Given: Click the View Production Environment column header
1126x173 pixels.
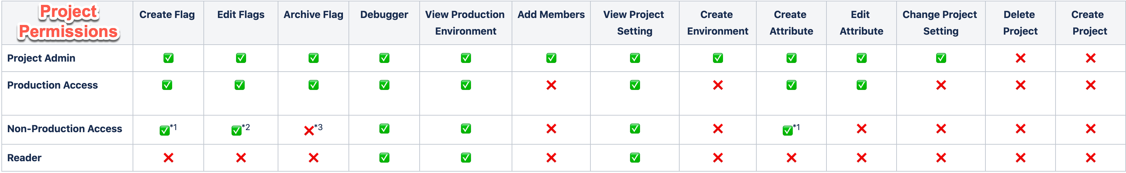Looking at the screenshot, I should pyautogui.click(x=465, y=22).
